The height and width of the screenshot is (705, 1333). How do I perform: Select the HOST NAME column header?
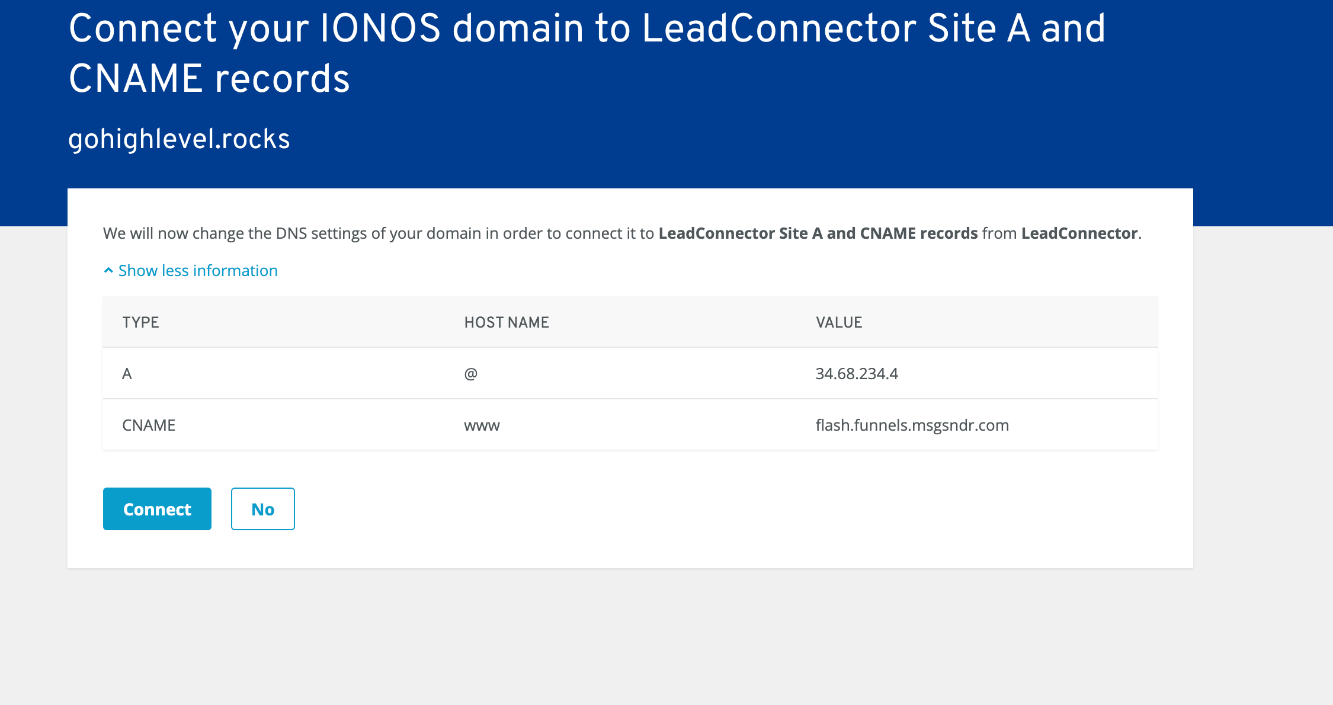coord(507,322)
